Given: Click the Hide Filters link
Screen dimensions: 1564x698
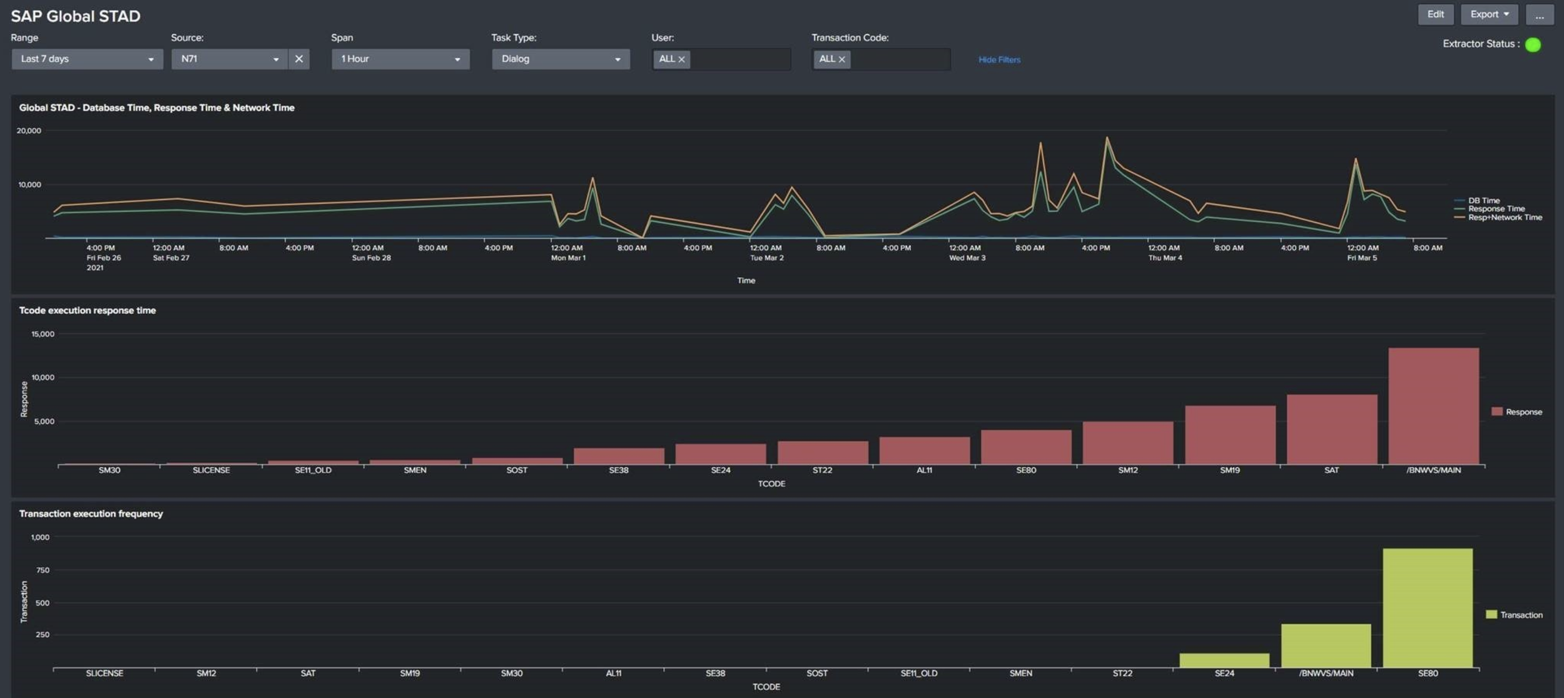Looking at the screenshot, I should [999, 60].
